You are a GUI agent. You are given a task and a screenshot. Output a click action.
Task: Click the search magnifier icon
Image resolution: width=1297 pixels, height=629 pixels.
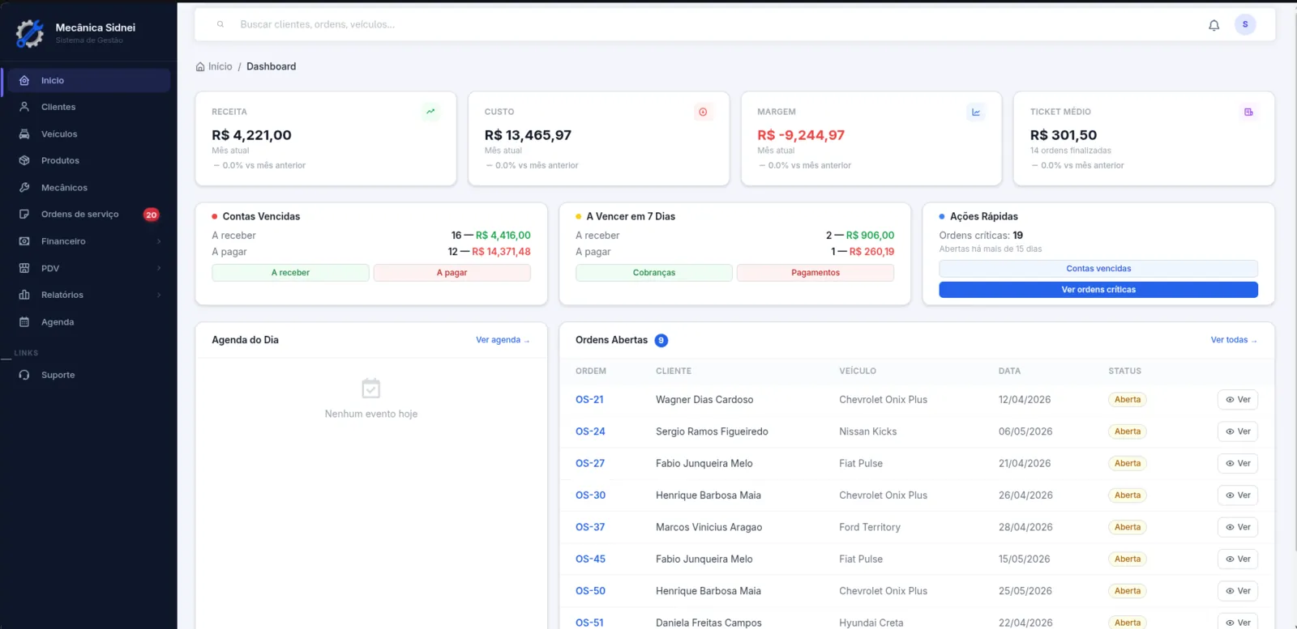coord(220,24)
